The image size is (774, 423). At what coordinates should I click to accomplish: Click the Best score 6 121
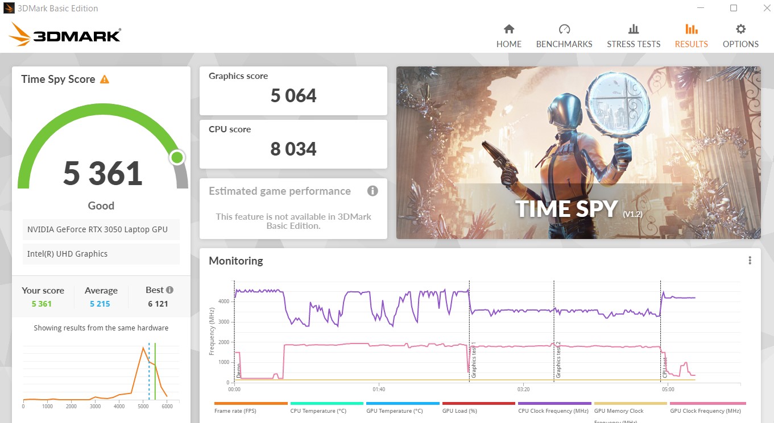click(158, 304)
